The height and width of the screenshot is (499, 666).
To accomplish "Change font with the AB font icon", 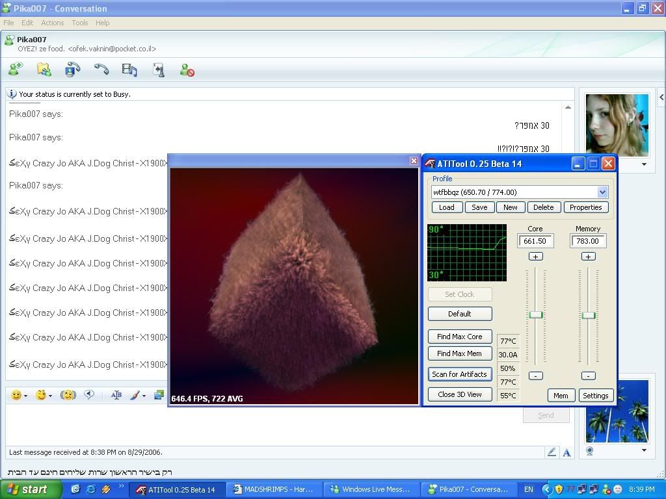I will pyautogui.click(x=116, y=395).
